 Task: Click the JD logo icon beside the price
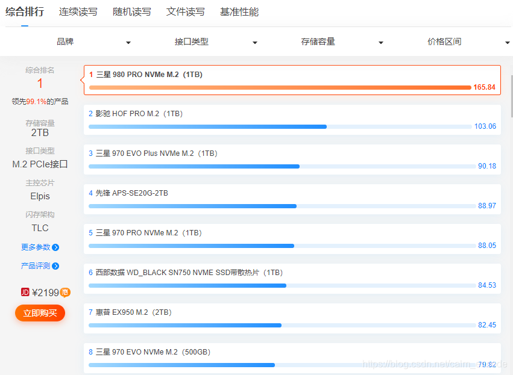pos(25,292)
